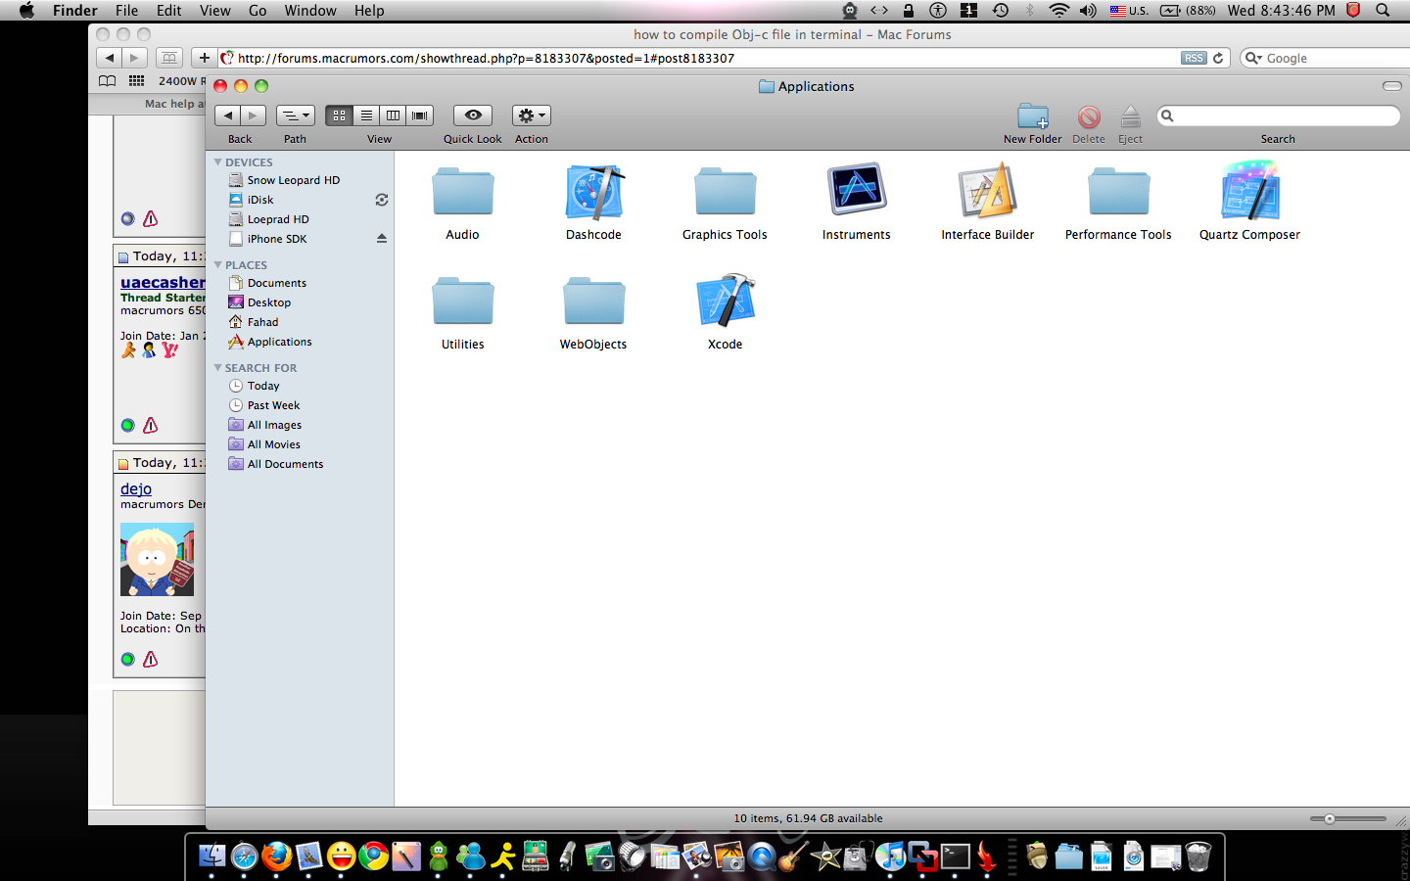
Task: Open the Dashcode application icon
Action: pyautogui.click(x=593, y=192)
